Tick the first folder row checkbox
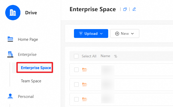173x107 pixels. coord(76,70)
